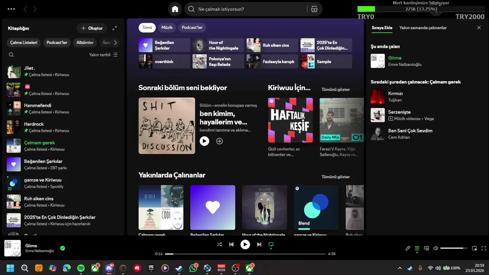Toggle repeat mode
Image resolution: width=489 pixels, height=275 pixels.
pos(271,244)
